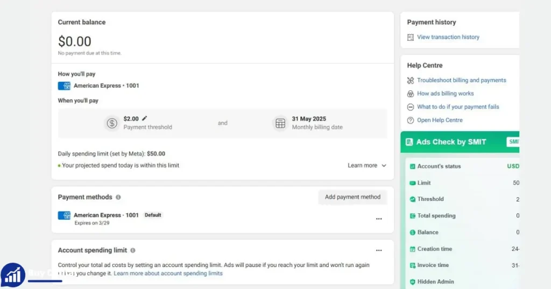Click the American Express logo in Payment methods

click(65, 215)
